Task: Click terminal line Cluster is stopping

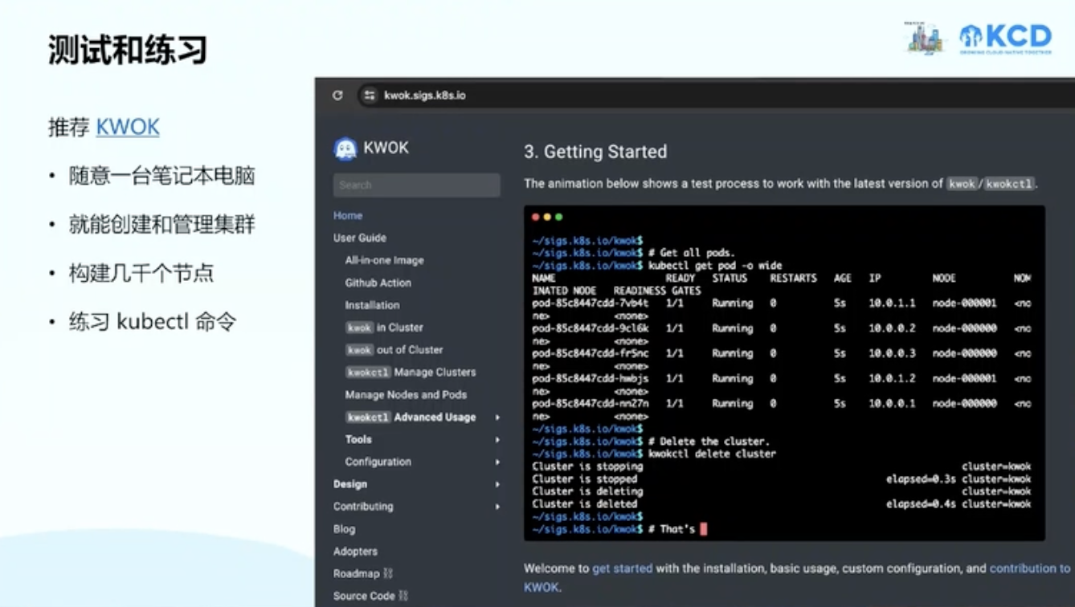Action: [x=587, y=466]
